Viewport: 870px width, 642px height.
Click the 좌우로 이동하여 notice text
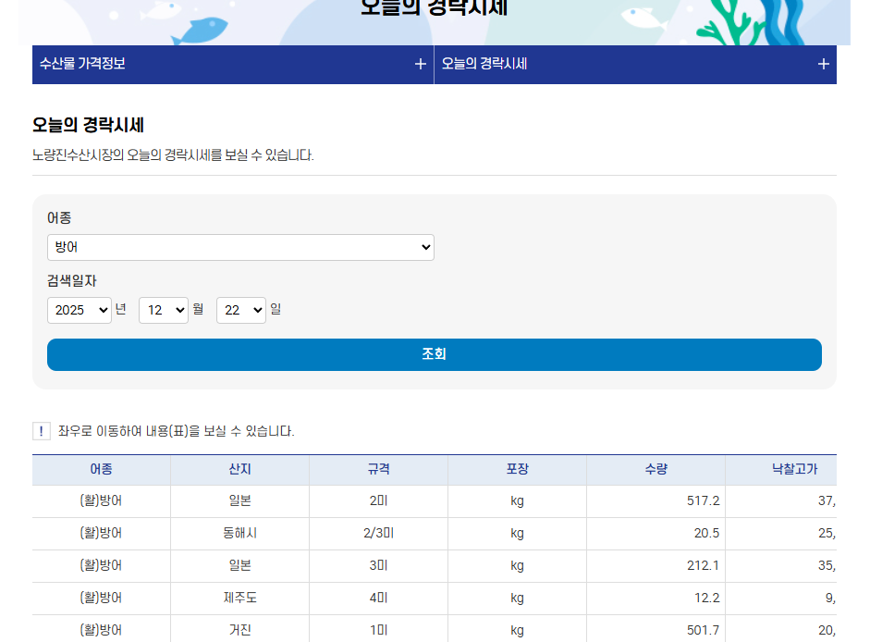(x=177, y=431)
